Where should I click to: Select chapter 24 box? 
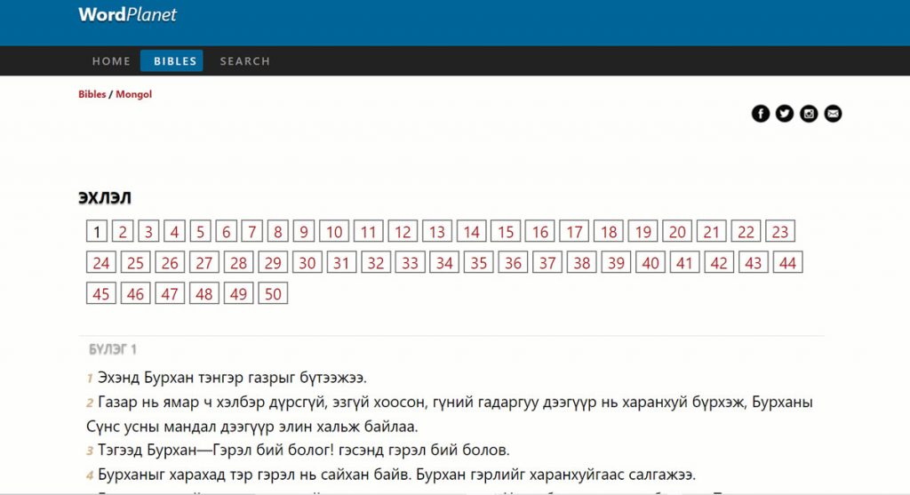click(101, 263)
